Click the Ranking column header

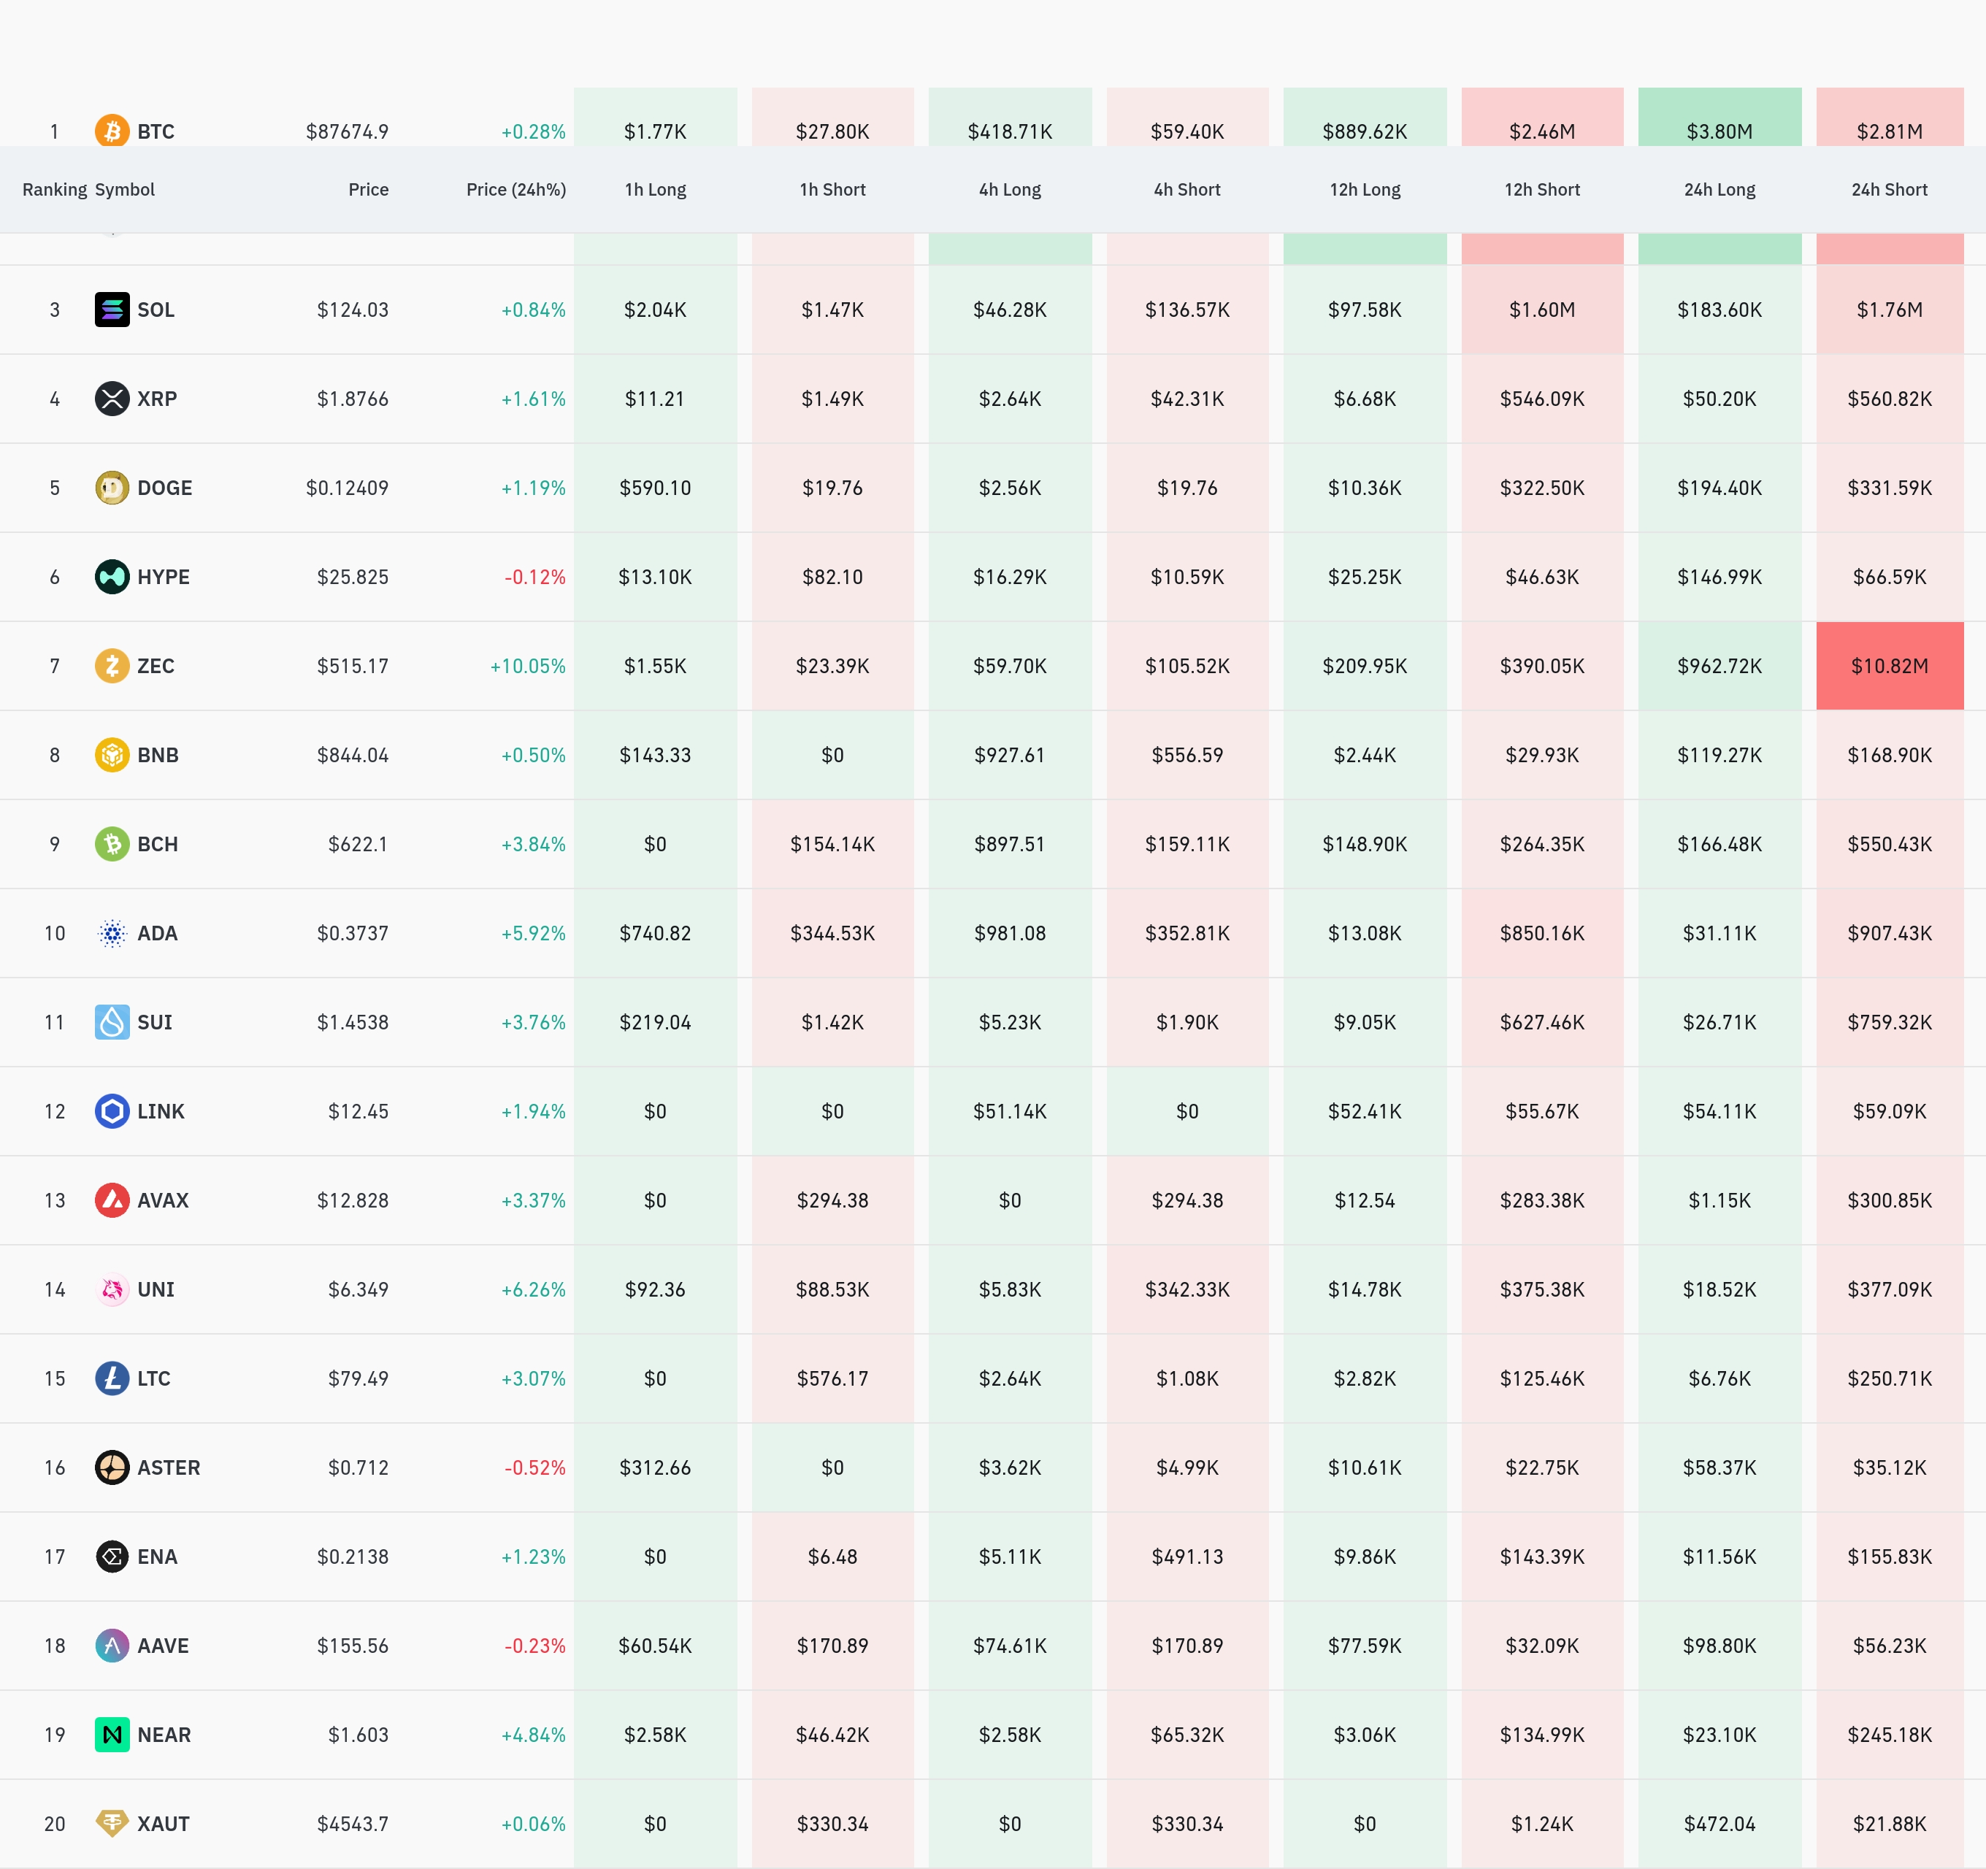tap(54, 190)
